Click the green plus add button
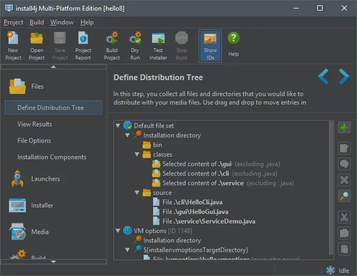The height and width of the screenshot is (276, 357). coord(344,127)
